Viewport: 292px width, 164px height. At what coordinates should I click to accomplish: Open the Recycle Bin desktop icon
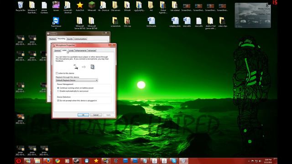[x=20, y=6]
